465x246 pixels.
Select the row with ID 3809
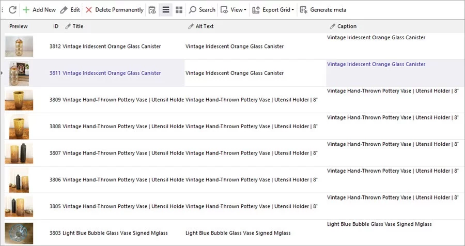click(x=55, y=100)
